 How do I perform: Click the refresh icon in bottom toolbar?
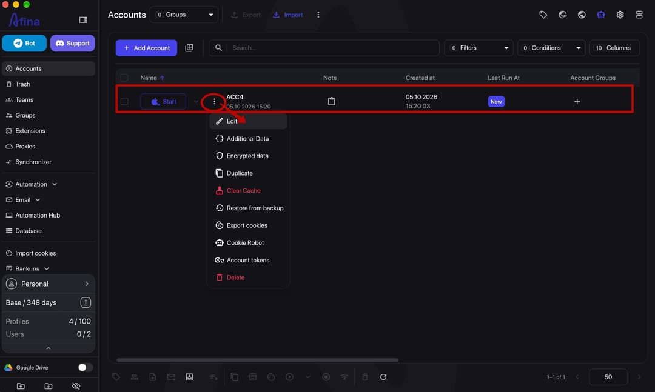[383, 377]
